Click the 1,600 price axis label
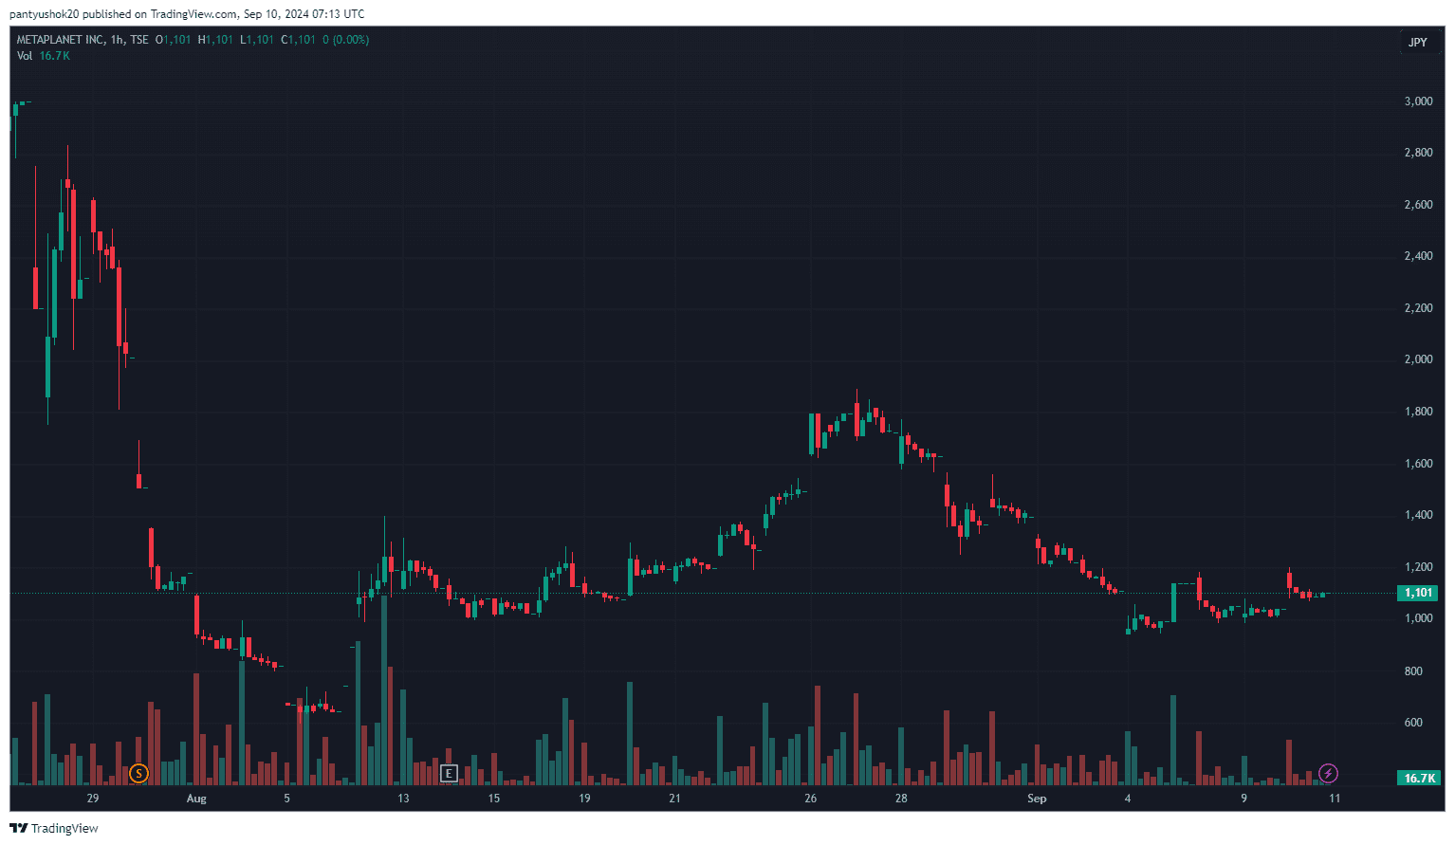1455x845 pixels. coord(1418,464)
